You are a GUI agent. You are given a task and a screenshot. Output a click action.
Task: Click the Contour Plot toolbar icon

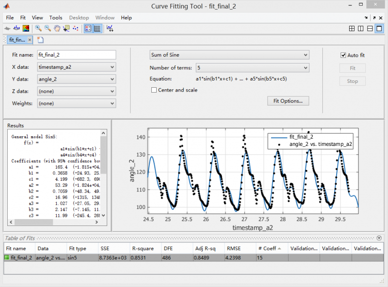click(x=26, y=29)
